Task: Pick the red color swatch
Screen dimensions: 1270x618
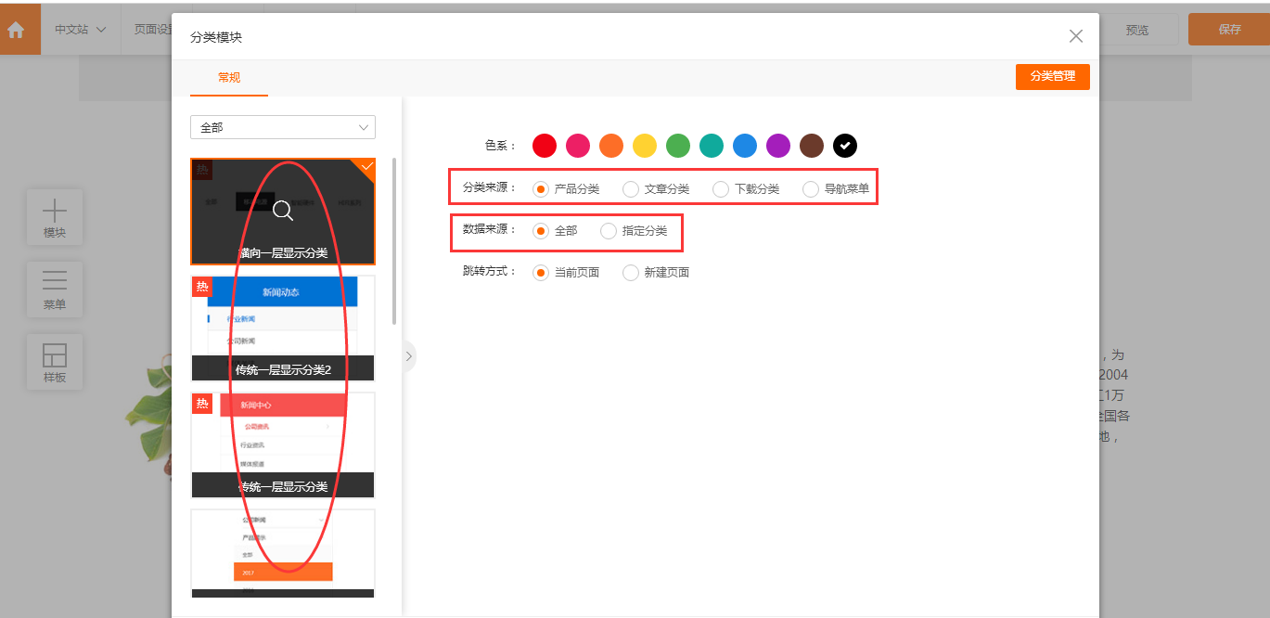Action: pyautogui.click(x=545, y=146)
